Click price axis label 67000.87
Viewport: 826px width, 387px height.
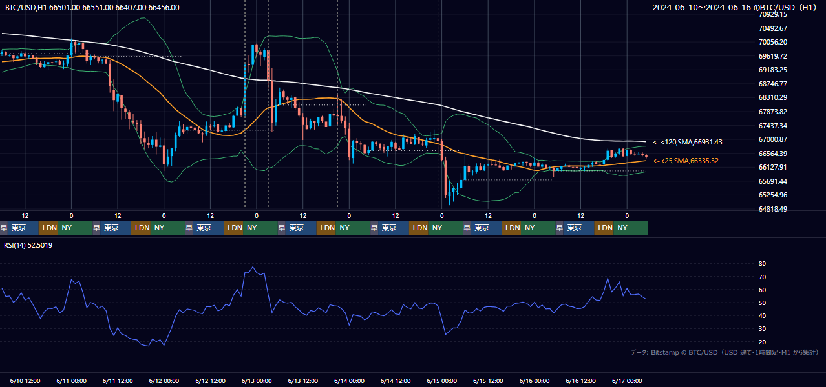coord(772,139)
